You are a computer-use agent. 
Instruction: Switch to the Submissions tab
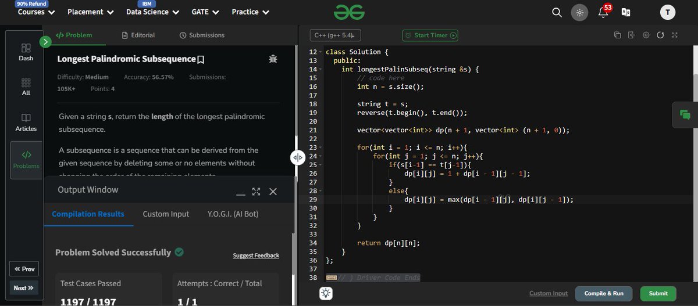coord(202,35)
